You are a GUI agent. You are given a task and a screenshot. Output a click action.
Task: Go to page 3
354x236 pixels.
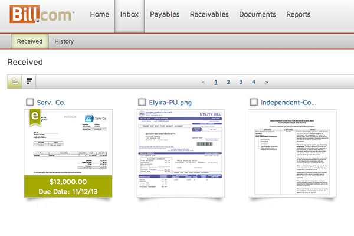point(241,82)
